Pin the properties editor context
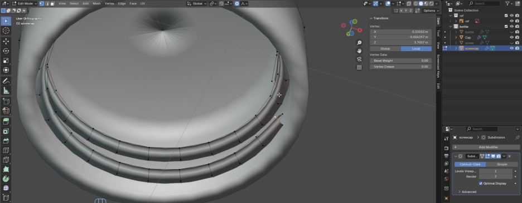This screenshot has height=203, width=522. (x=518, y=137)
